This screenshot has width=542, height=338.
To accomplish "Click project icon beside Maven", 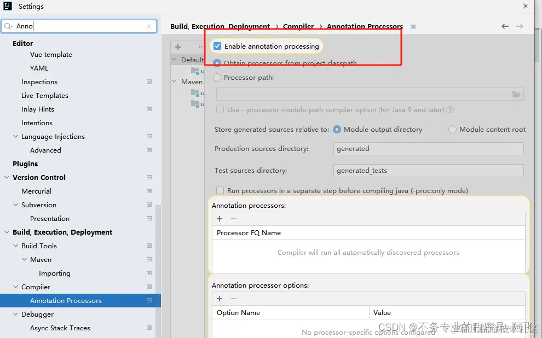I will 149,259.
